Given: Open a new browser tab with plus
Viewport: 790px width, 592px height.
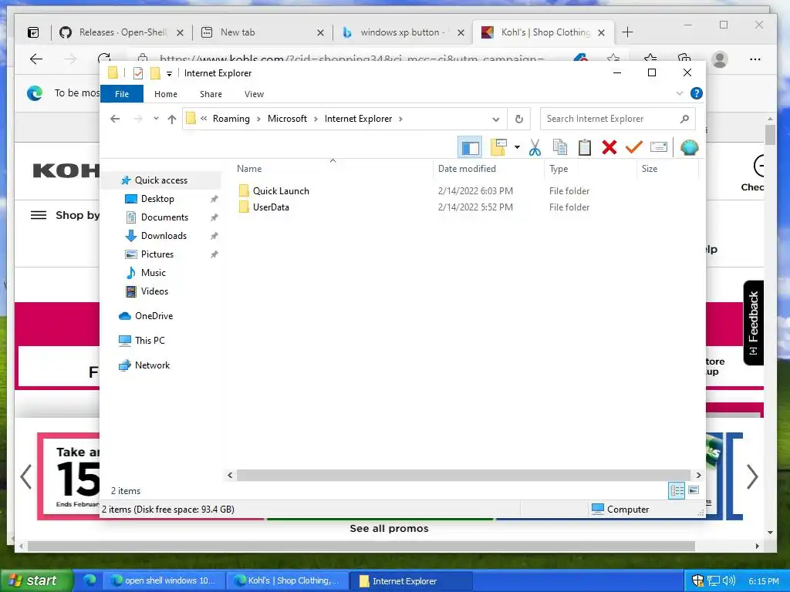Looking at the screenshot, I should click(x=627, y=32).
